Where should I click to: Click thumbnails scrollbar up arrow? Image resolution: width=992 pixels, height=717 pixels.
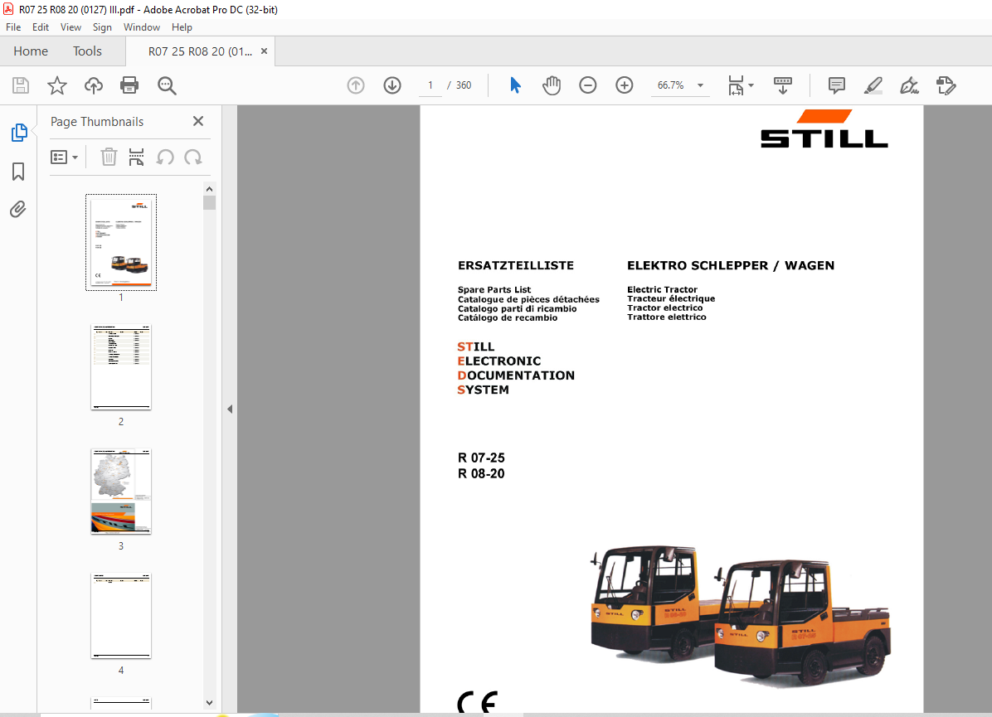pyautogui.click(x=209, y=188)
